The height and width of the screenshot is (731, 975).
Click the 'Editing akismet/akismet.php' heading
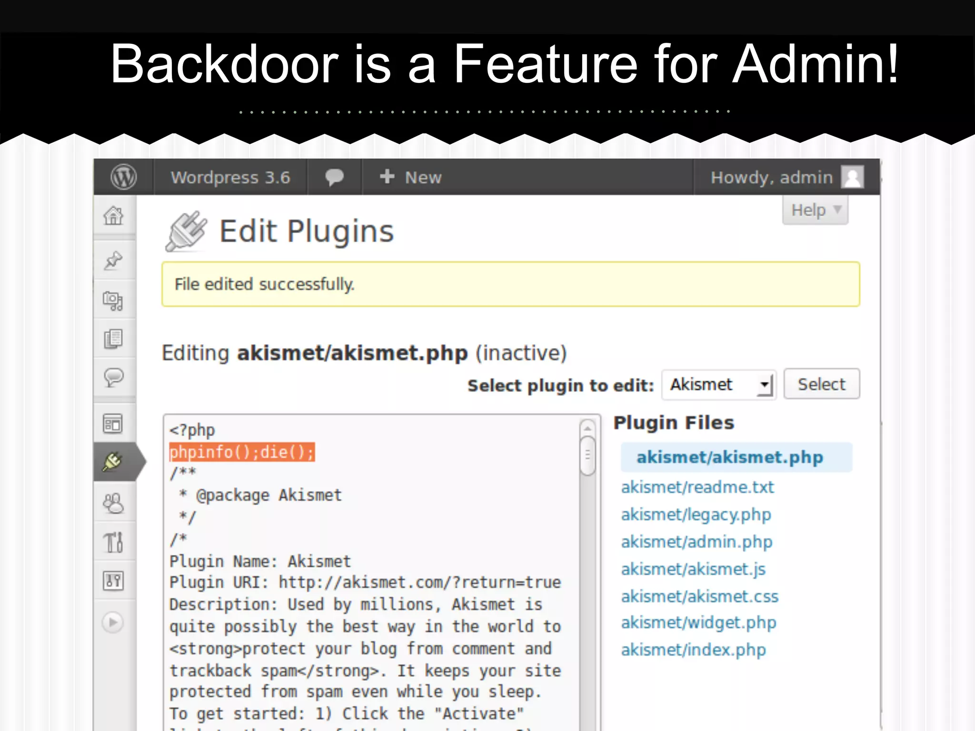[x=364, y=353]
